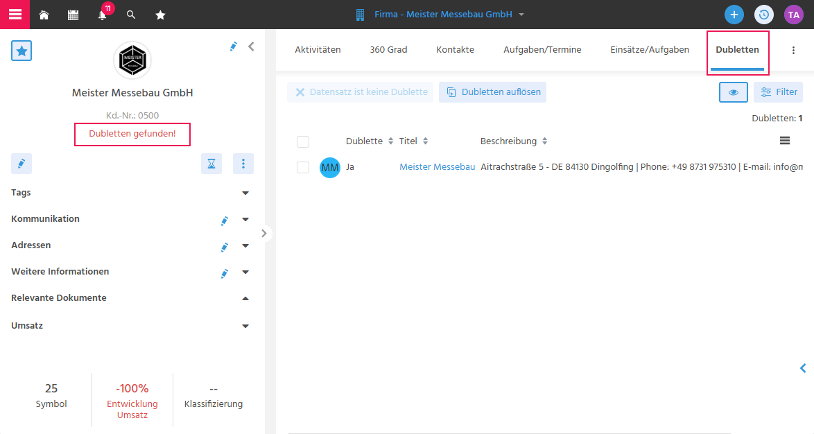Collapse the Relevante Dokumente section
This screenshot has width=814, height=434.
coord(245,299)
